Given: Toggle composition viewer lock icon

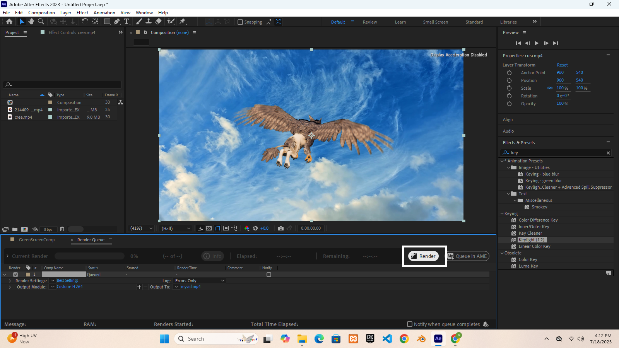Looking at the screenshot, I should pos(145,32).
